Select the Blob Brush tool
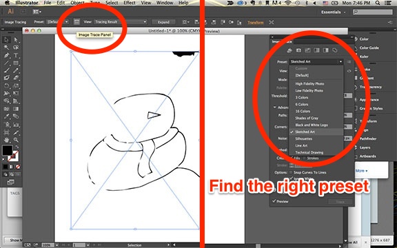 [6, 78]
